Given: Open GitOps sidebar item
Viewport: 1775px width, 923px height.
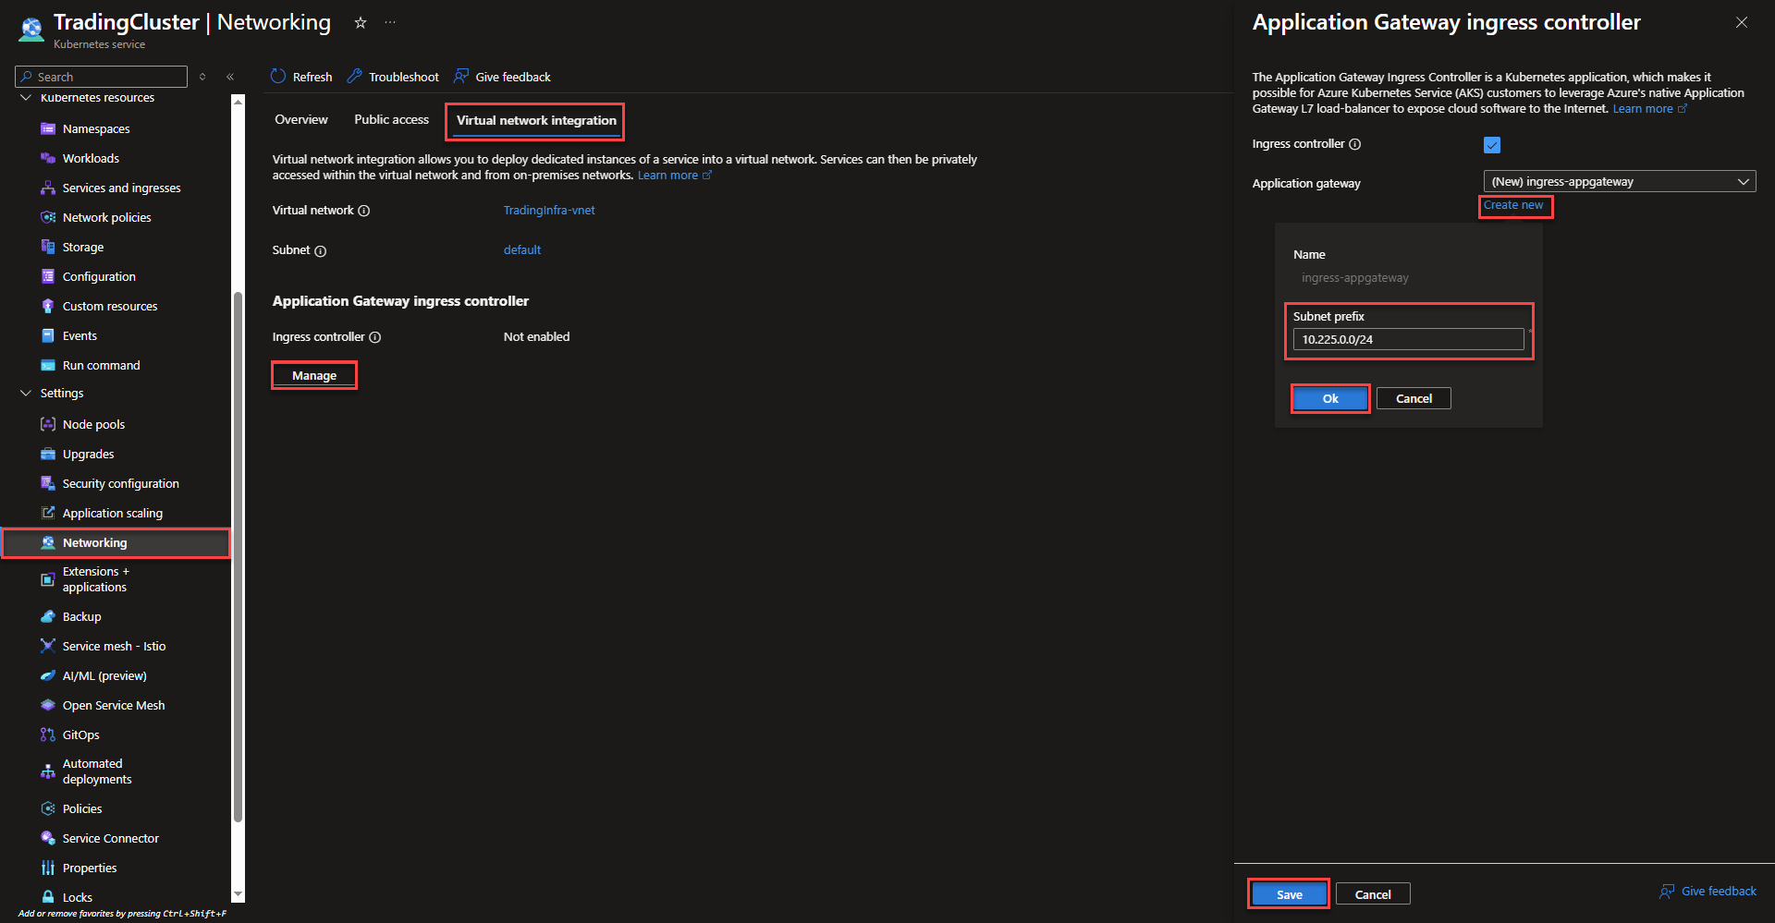Looking at the screenshot, I should click(x=80, y=735).
